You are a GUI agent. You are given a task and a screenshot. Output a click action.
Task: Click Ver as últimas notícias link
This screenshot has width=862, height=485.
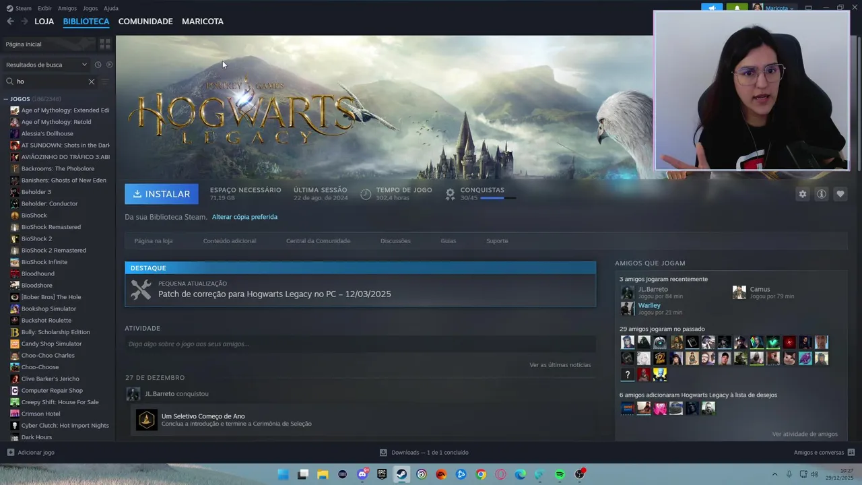tap(560, 365)
